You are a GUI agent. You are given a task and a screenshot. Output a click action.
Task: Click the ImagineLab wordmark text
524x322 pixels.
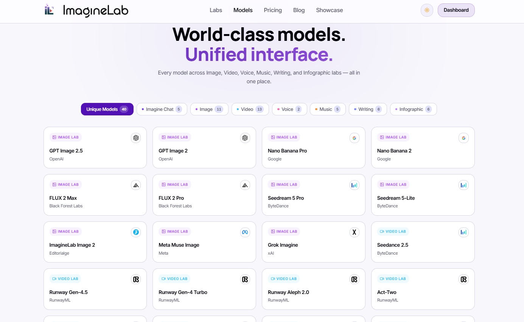[x=96, y=11]
